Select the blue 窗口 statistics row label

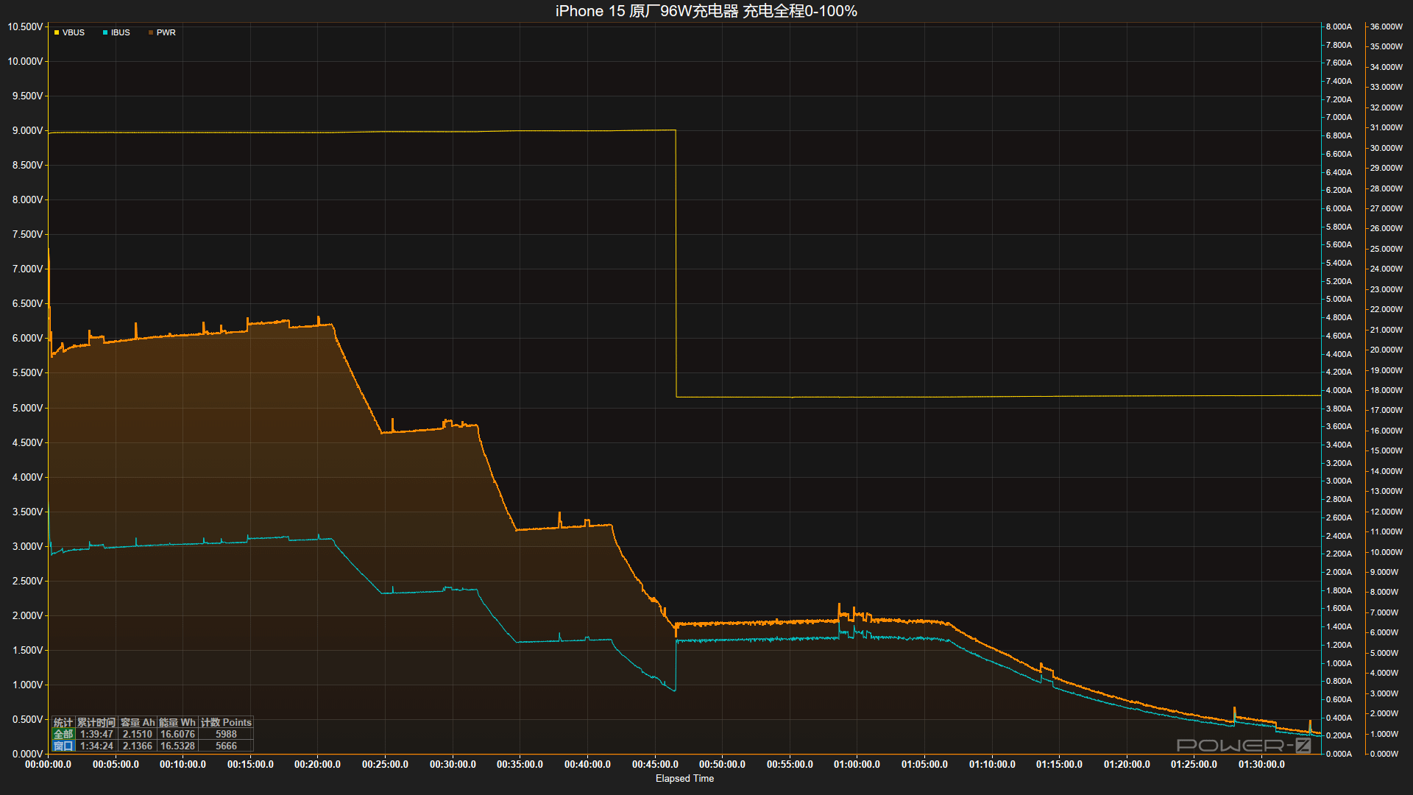(63, 746)
